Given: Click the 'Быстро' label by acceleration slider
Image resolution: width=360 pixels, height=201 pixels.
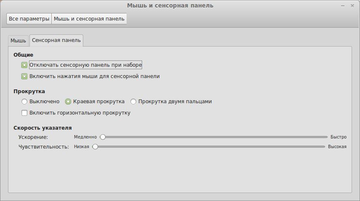Looking at the screenshot, I should pos(339,137).
